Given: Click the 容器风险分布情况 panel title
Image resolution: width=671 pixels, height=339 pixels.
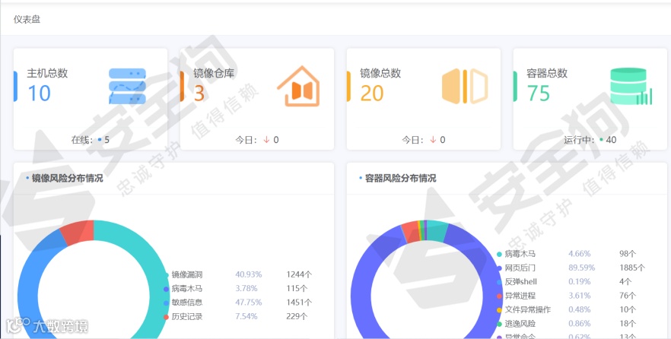Looking at the screenshot, I should 400,179.
